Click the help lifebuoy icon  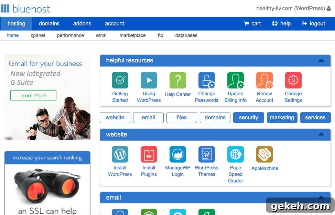tap(274, 23)
